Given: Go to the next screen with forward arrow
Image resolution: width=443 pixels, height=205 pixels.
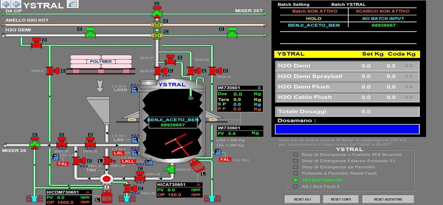Looking at the screenshot, I should (x=17, y=4).
